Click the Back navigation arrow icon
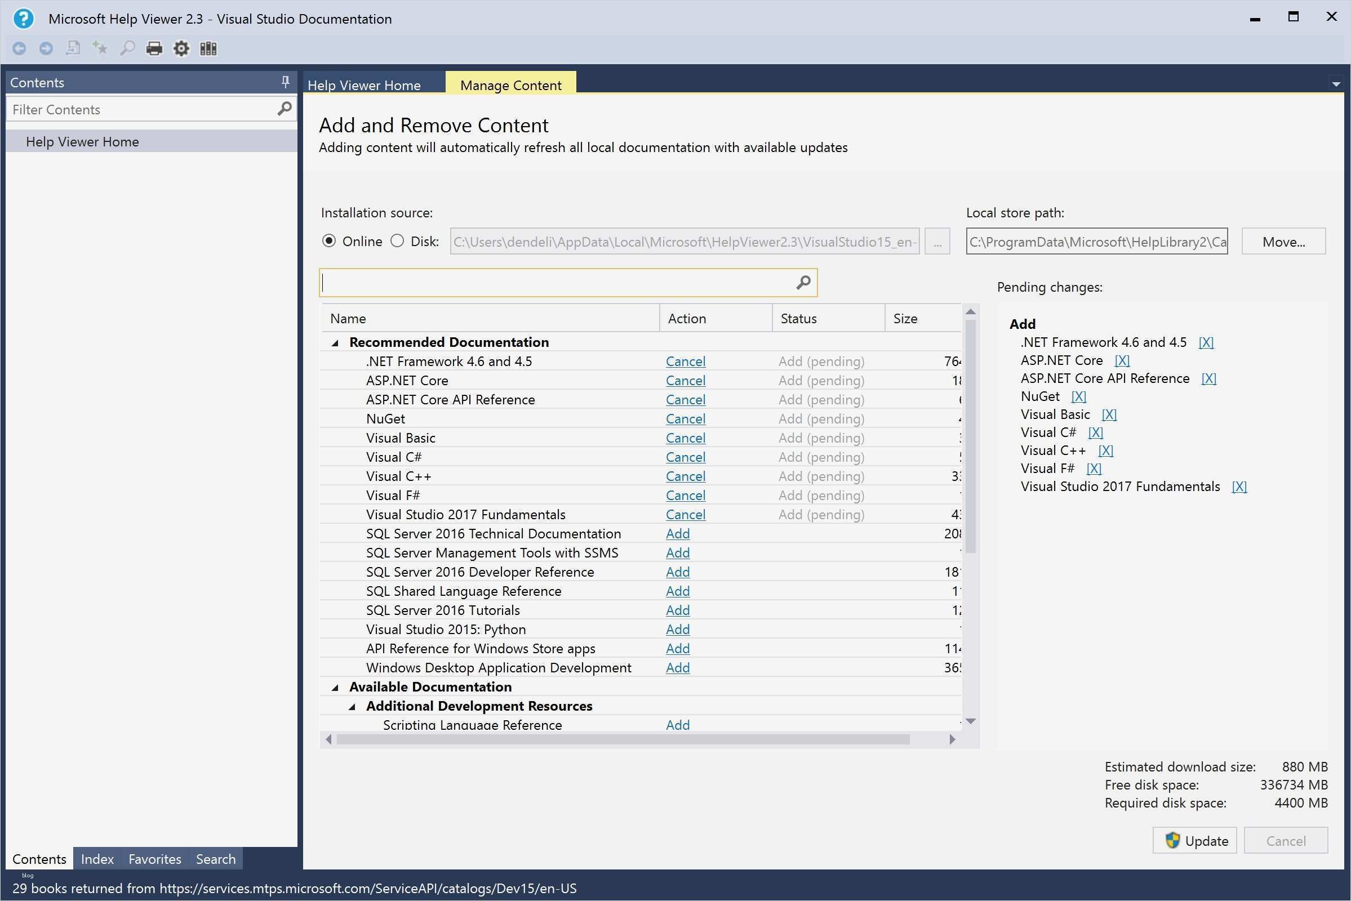The width and height of the screenshot is (1351, 901). [19, 48]
